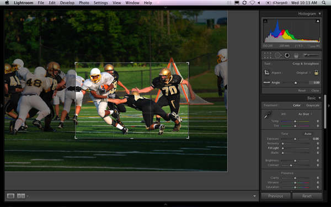Open the Photo menu
Image resolution: width=331 pixels, height=207 pixels.
coord(84,3)
